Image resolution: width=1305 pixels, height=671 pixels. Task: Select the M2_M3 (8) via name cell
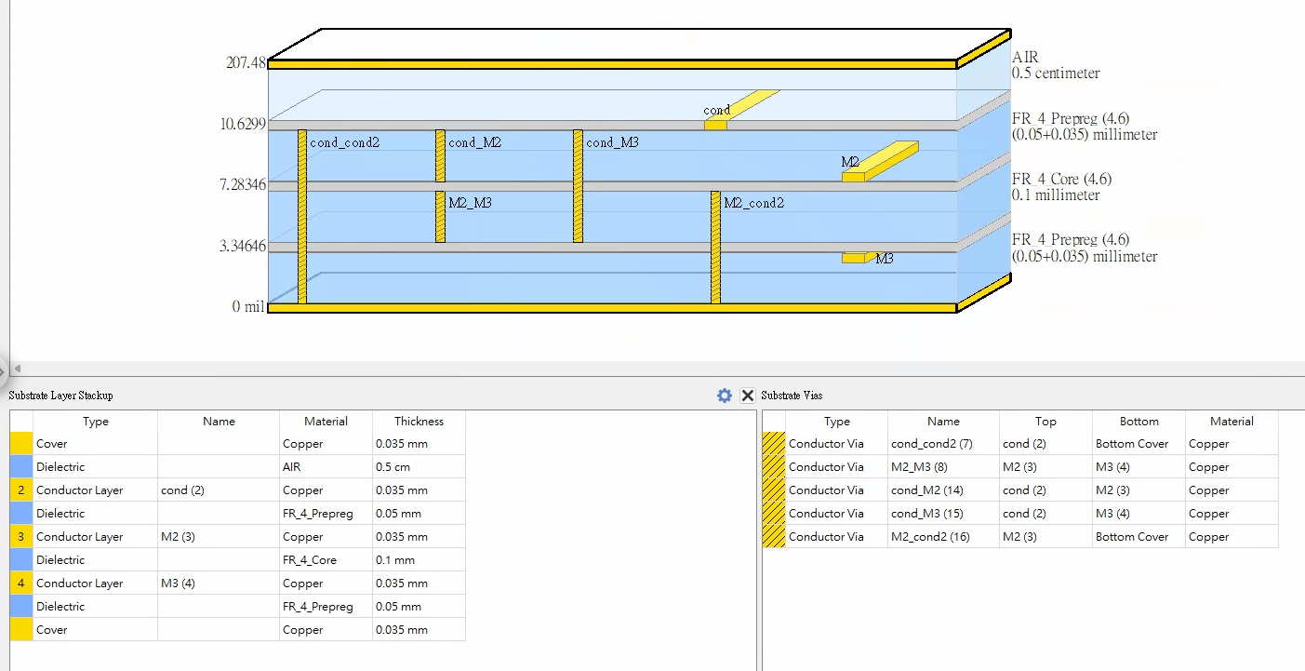point(943,467)
